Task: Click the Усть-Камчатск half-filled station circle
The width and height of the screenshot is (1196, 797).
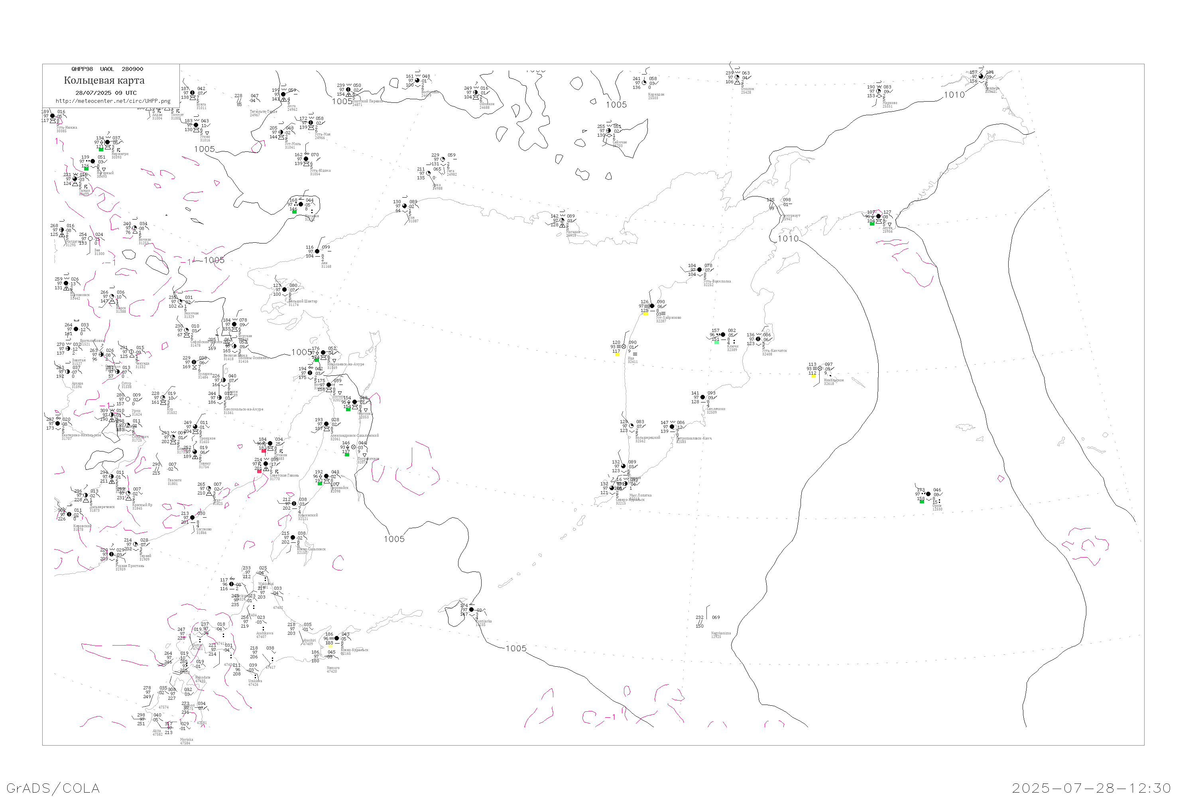Action: pos(758,339)
